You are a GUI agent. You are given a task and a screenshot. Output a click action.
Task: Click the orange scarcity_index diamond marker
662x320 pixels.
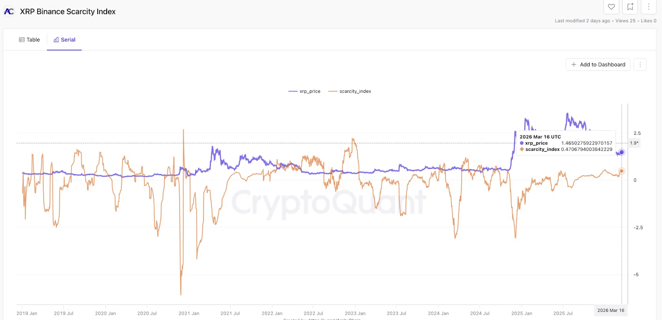621,171
